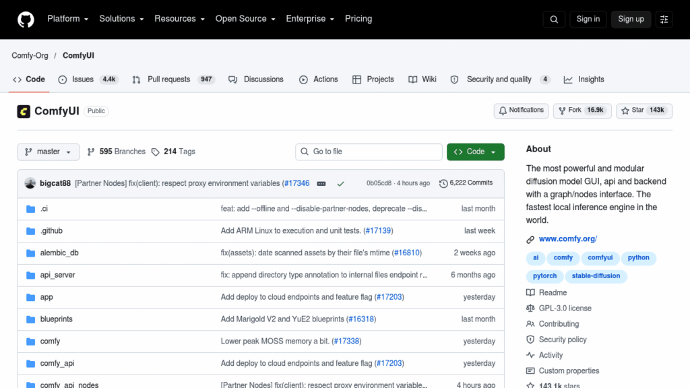Open the Wiki tab
Viewport: 690px width, 388px height.
(x=422, y=79)
